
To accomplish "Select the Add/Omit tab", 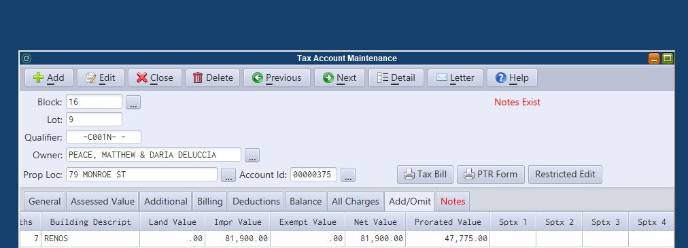I will click(x=409, y=202).
